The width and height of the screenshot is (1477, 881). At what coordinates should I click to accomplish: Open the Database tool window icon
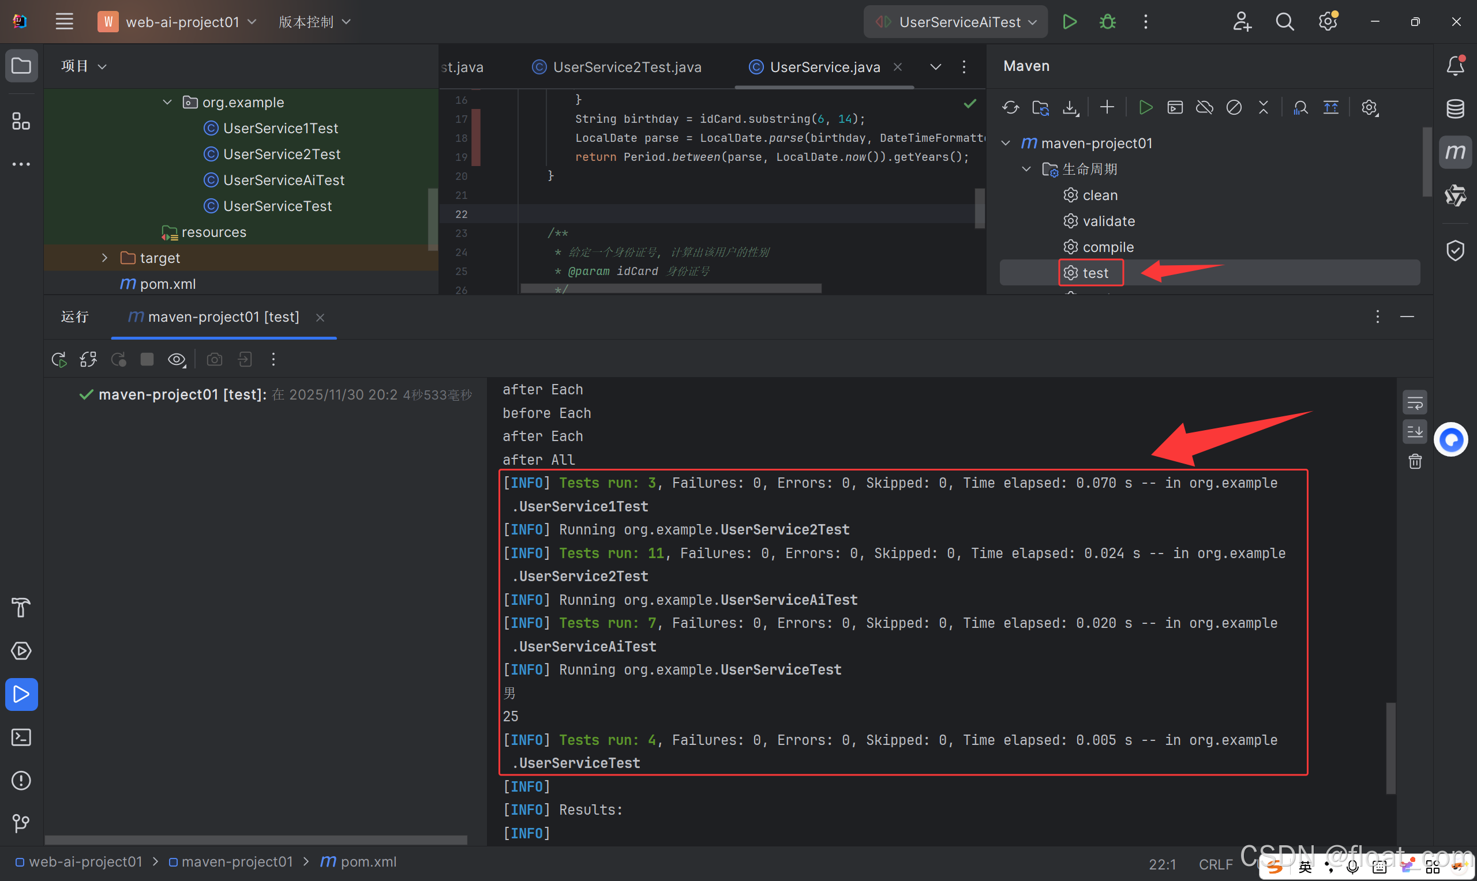coord(1455,108)
